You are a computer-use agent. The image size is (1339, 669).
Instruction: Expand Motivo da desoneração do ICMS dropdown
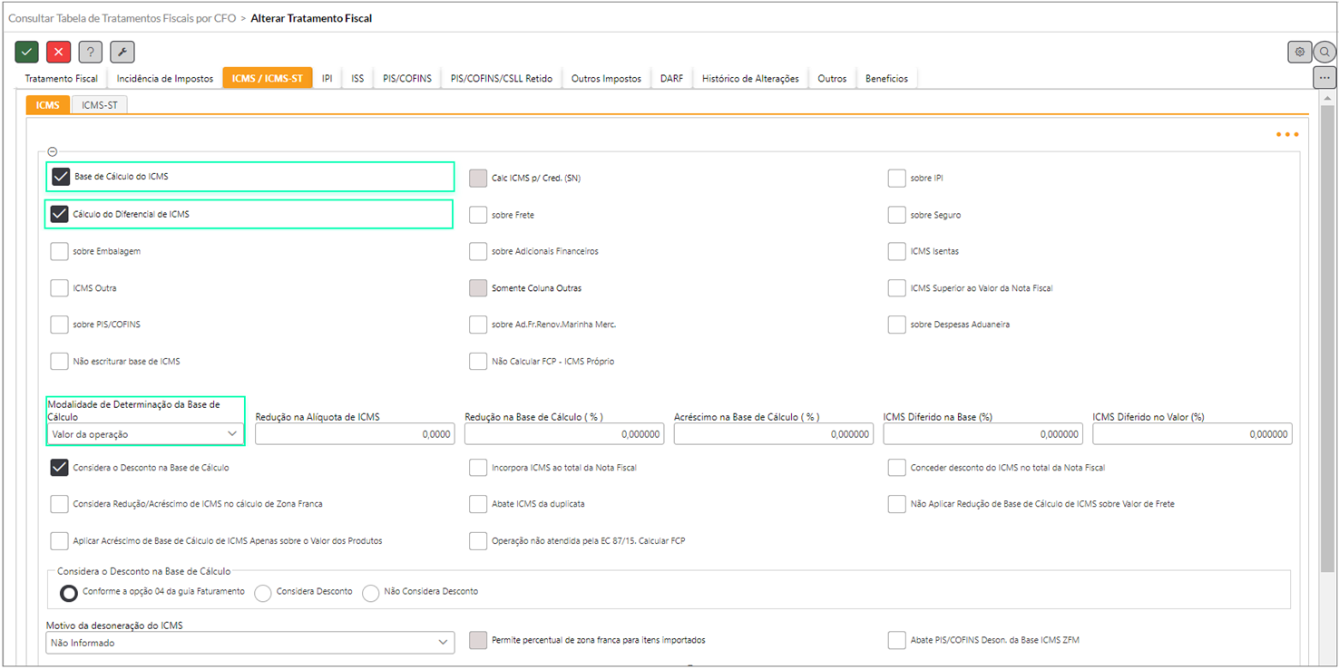click(x=249, y=643)
